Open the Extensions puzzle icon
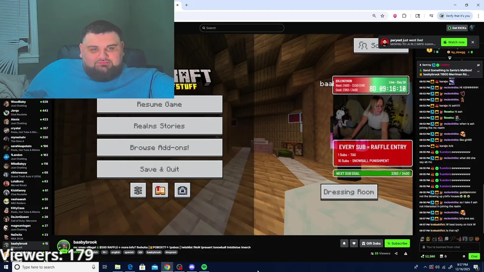The height and width of the screenshot is (272, 484). point(404,16)
